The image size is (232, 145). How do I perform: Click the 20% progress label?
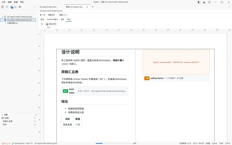tap(135, 143)
